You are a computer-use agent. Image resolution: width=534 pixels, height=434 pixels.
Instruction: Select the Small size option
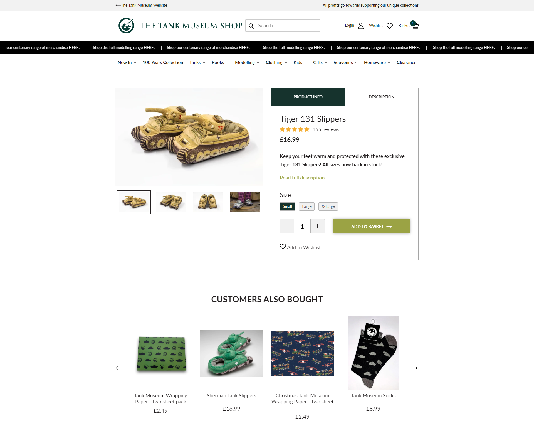287,206
